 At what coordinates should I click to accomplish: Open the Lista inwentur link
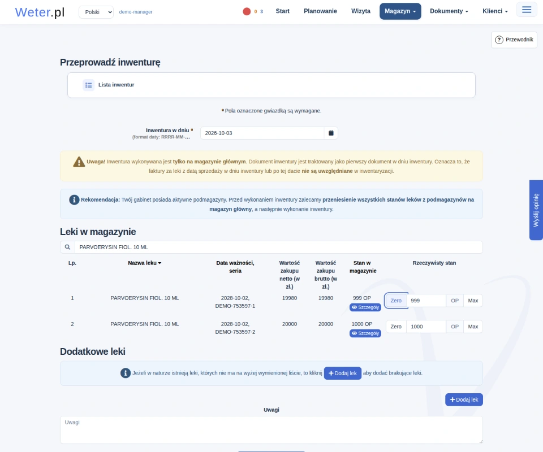116,85
